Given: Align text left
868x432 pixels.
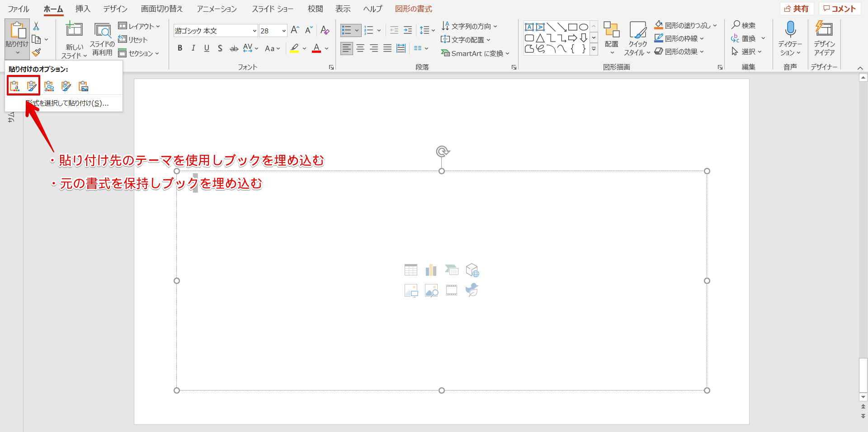Looking at the screenshot, I should click(347, 48).
